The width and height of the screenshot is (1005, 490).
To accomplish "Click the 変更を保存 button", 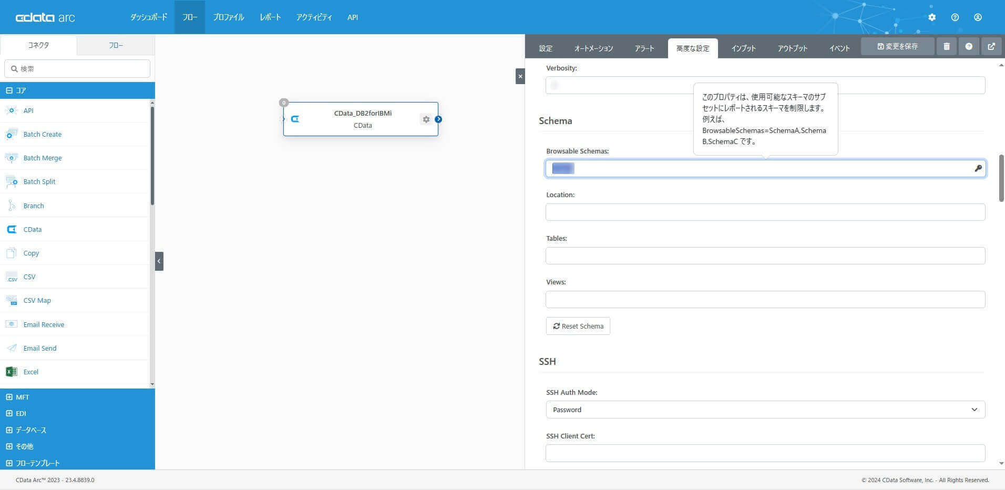I will pos(898,46).
